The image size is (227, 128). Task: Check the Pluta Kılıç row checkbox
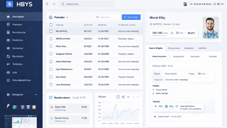coord(51,46)
